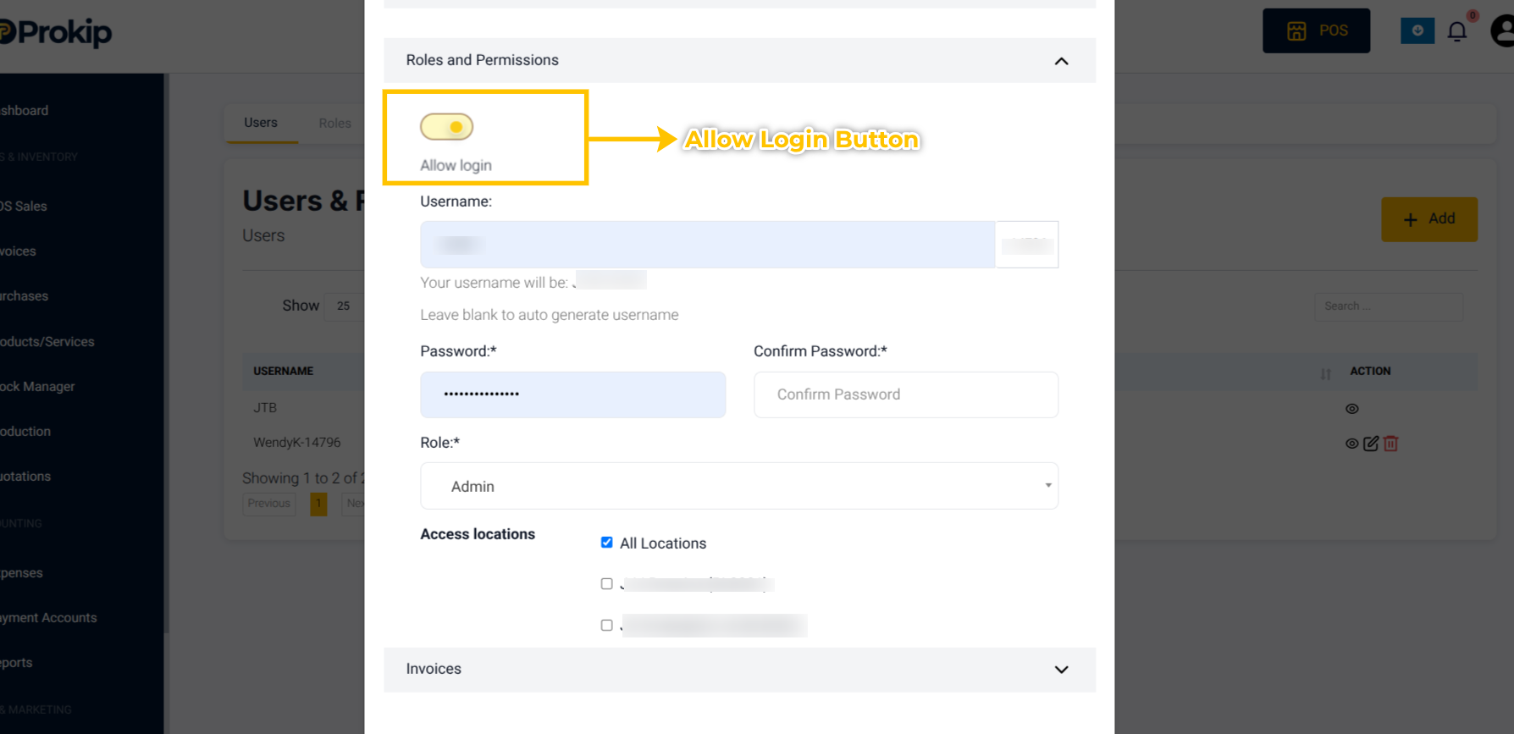The width and height of the screenshot is (1514, 734).
Task: Toggle the Allow login switch
Action: click(x=446, y=127)
